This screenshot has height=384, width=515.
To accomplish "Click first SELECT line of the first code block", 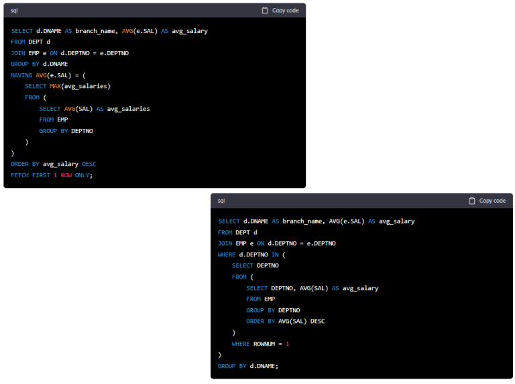I will (109, 31).
